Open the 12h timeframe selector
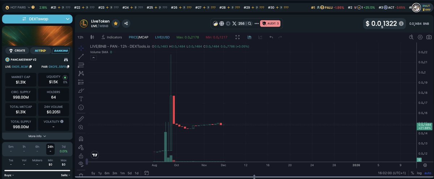This screenshot has width=434, height=179. (x=81, y=37)
